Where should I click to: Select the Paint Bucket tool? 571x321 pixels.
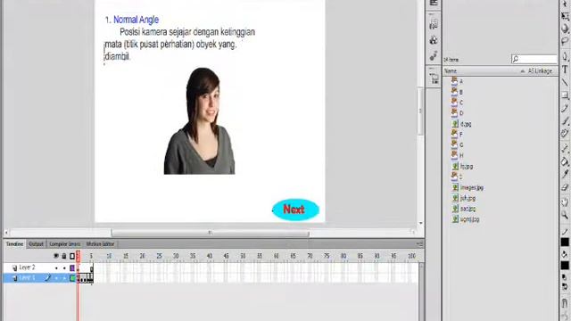click(x=565, y=161)
